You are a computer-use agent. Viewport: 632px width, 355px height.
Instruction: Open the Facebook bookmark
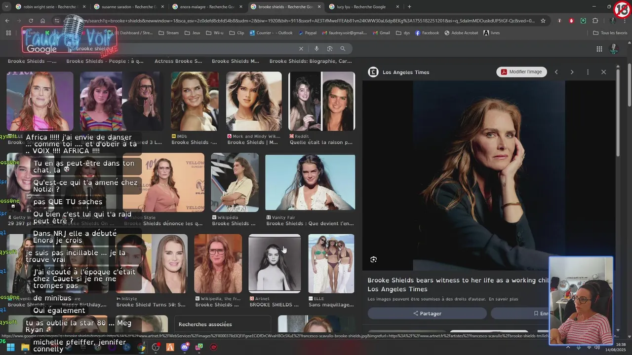point(427,33)
